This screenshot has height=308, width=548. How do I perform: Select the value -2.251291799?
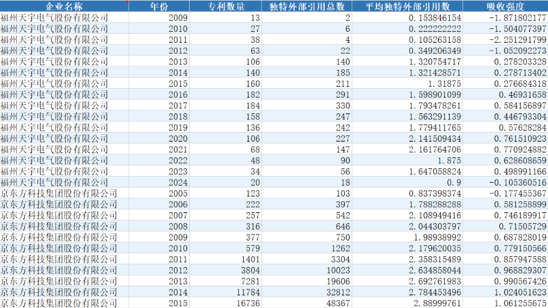505,40
